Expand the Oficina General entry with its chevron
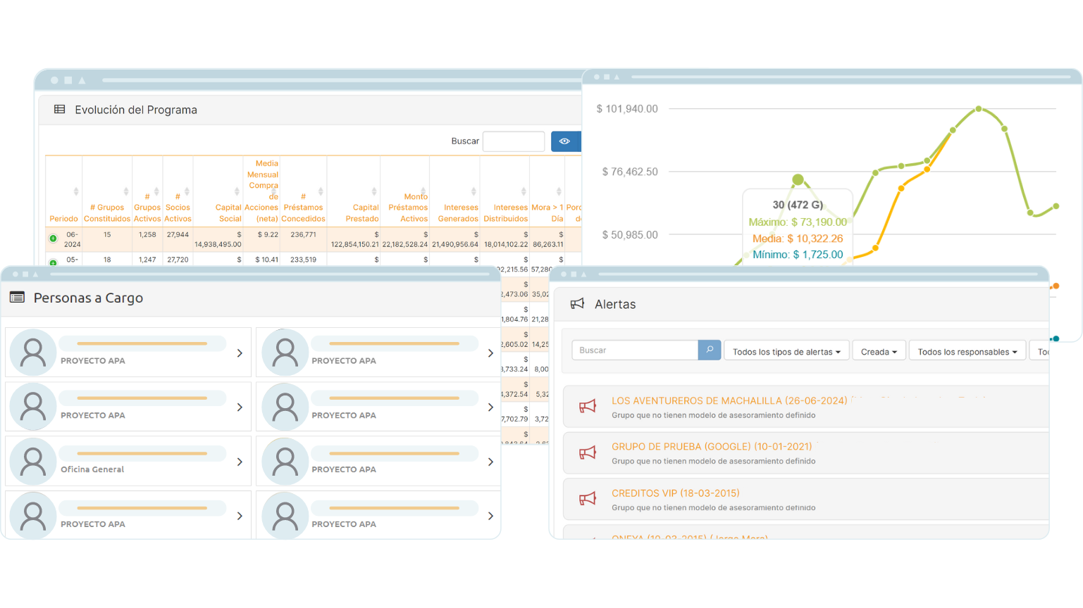 240,461
